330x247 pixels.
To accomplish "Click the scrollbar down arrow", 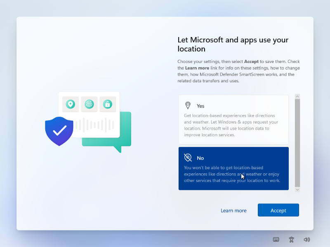I will point(297,190).
